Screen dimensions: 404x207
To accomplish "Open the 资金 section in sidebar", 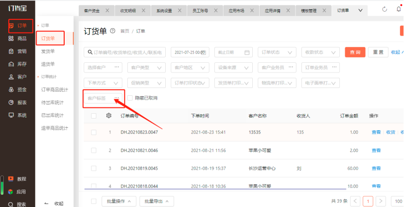I will pyautogui.click(x=18, y=89).
